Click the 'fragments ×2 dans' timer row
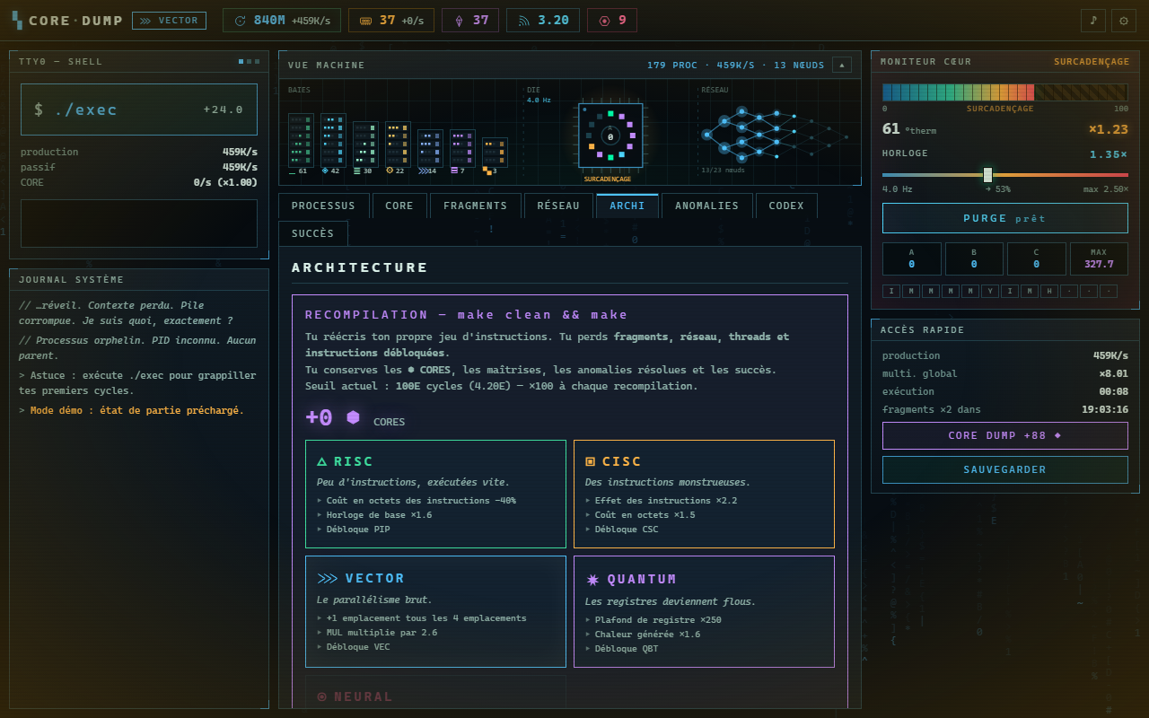The width and height of the screenshot is (1149, 718). [x=1005, y=409]
